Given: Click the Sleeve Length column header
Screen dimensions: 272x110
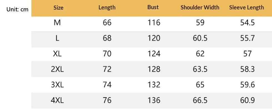Looking at the screenshot, I should (x=246, y=7).
